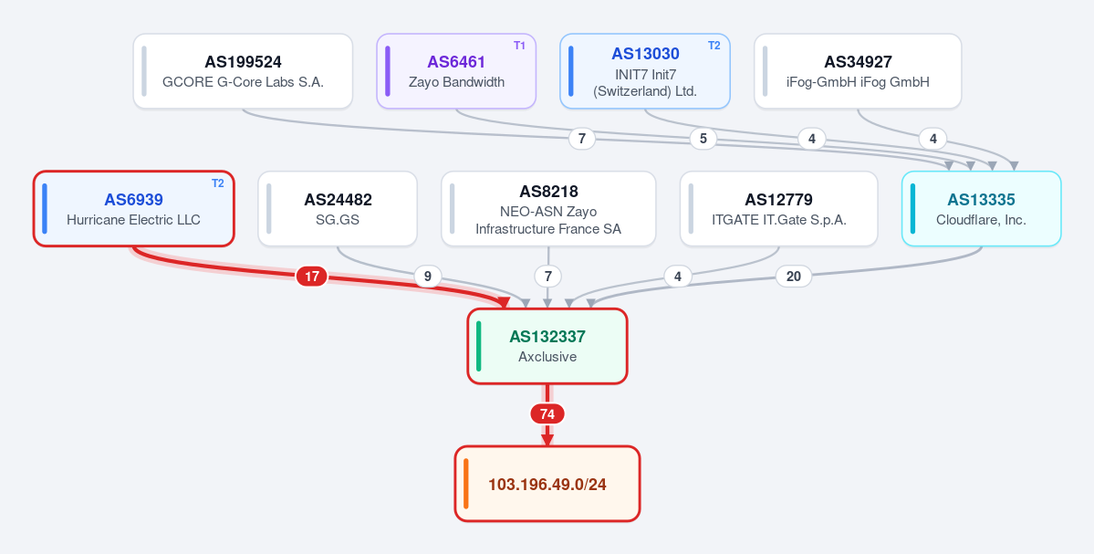Click the 5 edge count badge
Screen dimensions: 1094x554
point(703,139)
